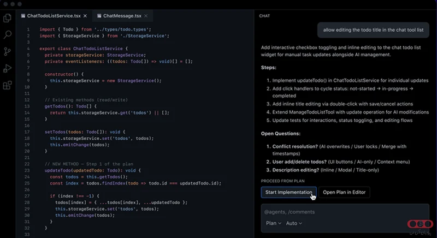Click the user message about editing todo title
This screenshot has height=238, width=437.
373,30
